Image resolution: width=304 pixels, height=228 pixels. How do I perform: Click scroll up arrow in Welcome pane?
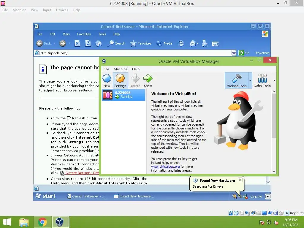point(274,91)
